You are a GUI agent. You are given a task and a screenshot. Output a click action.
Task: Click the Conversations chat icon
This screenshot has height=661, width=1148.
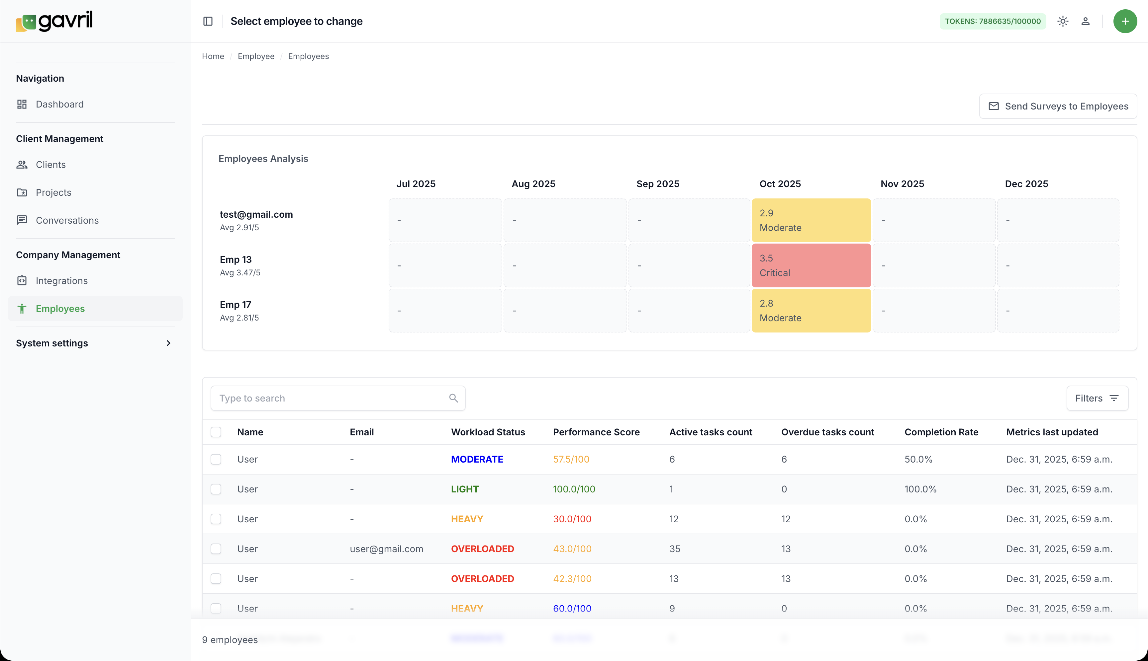[x=22, y=220]
